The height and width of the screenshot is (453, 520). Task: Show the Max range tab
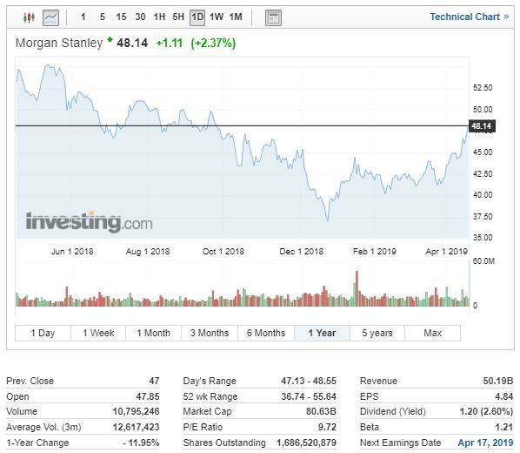(x=432, y=333)
